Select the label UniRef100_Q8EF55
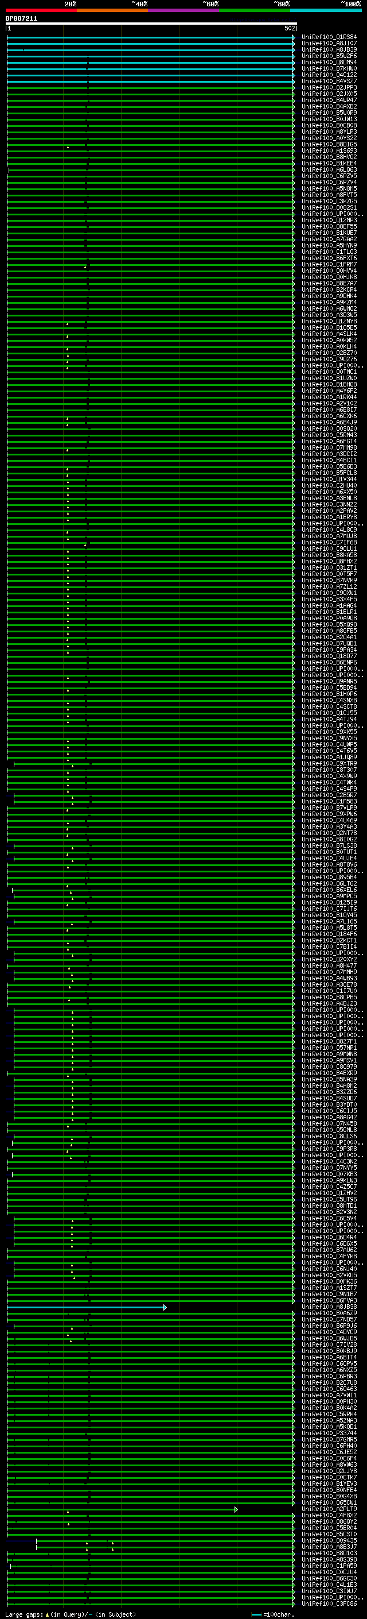This screenshot has width=367, height=1619. tap(329, 226)
